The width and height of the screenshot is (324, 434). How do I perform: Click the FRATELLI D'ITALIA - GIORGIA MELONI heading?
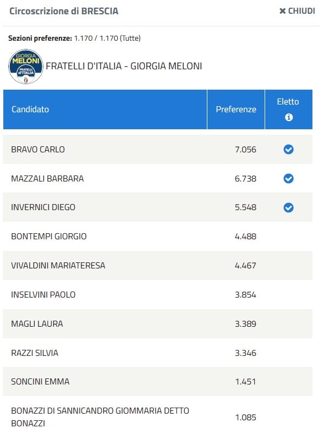(124, 66)
